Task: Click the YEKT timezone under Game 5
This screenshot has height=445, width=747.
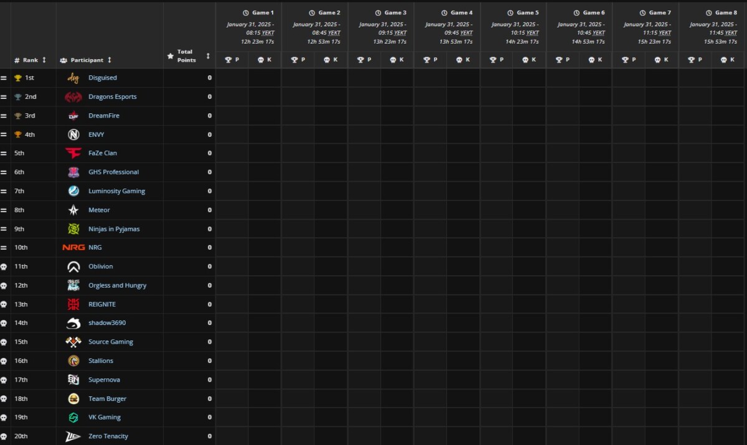Action: click(x=532, y=33)
